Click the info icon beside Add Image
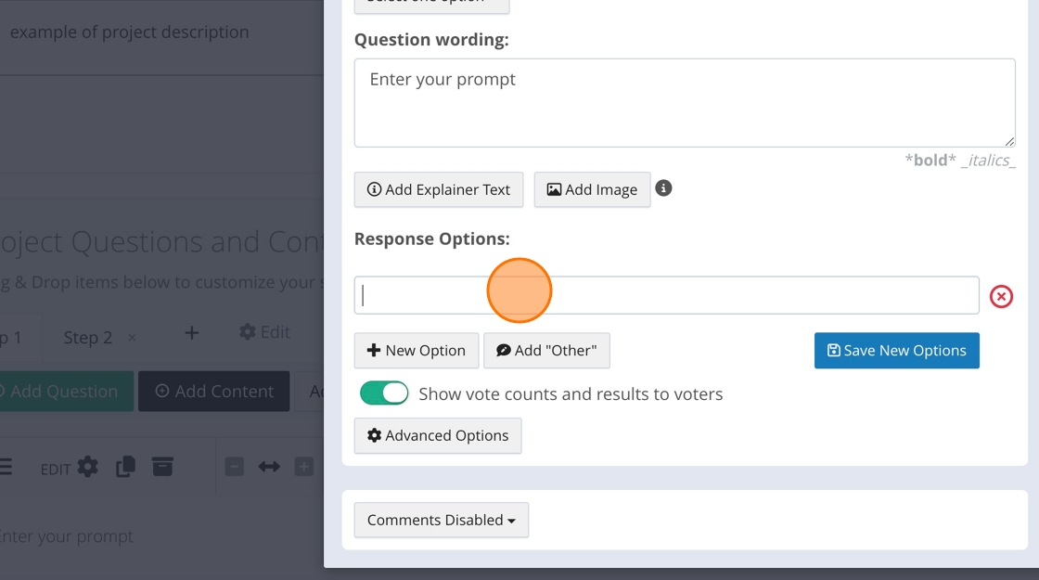Viewport: 1039px width, 580px height. tap(663, 188)
